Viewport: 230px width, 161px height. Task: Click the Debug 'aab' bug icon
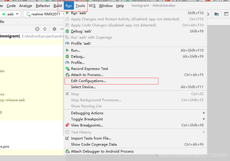click(67, 31)
